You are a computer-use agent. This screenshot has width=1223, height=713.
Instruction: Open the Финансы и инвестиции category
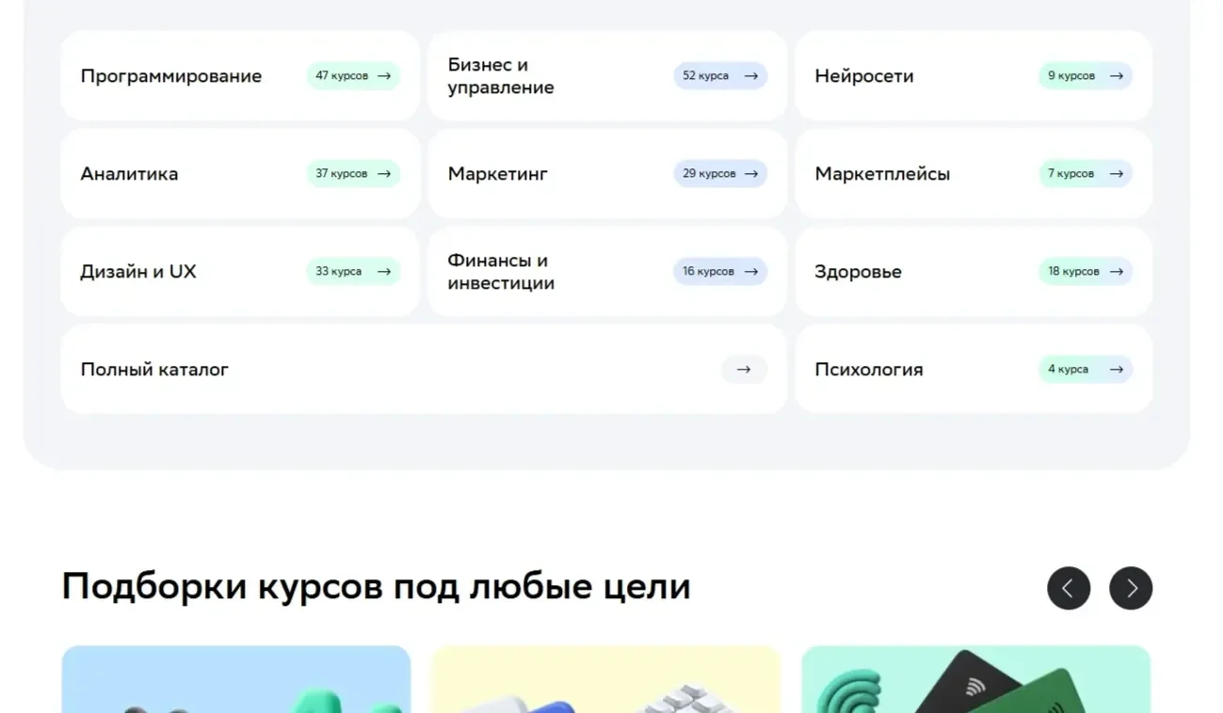point(607,272)
